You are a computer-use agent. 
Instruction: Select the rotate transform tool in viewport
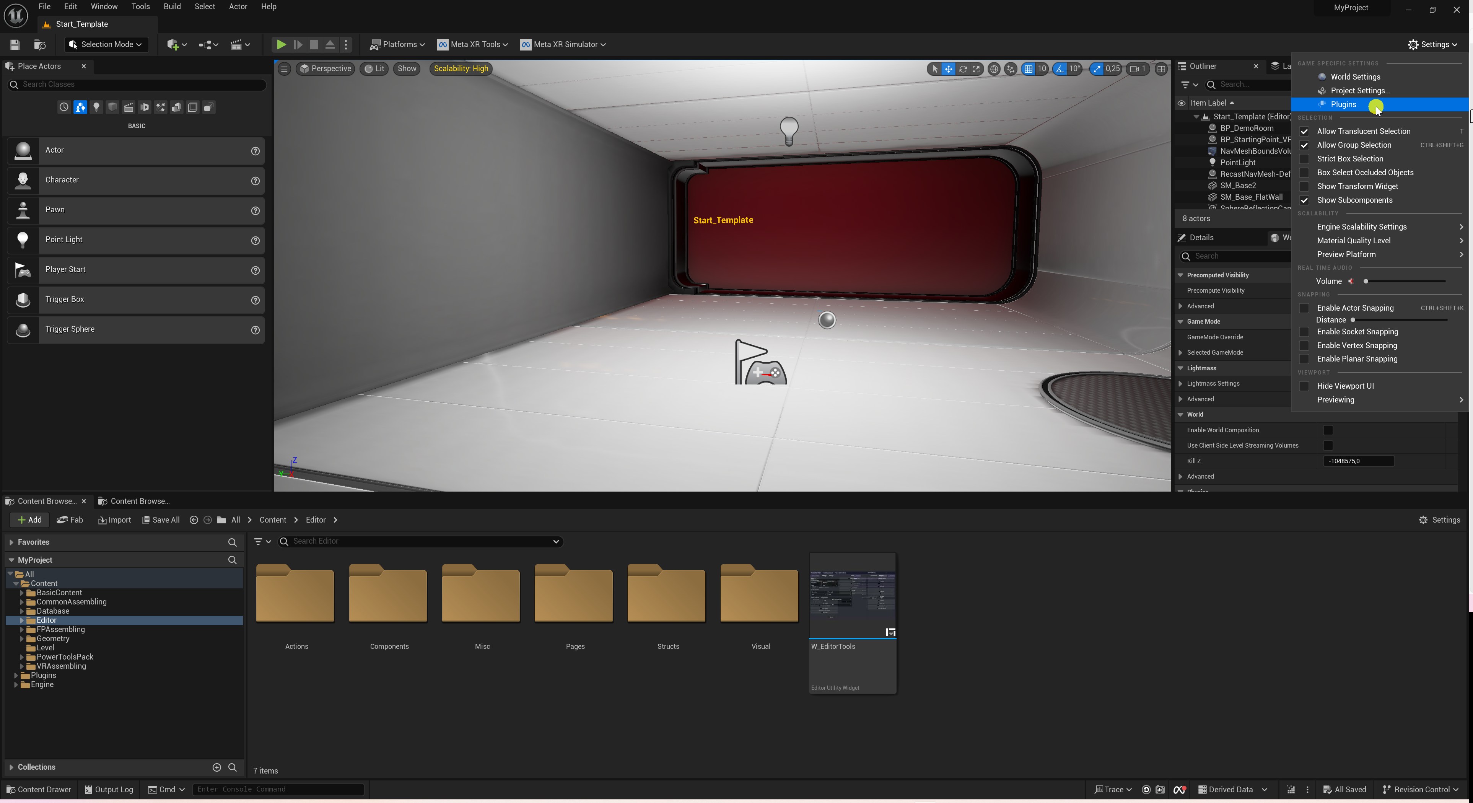coord(963,68)
